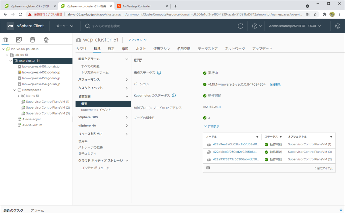
Task: Expand vSphere HA section
Action: (127, 126)
